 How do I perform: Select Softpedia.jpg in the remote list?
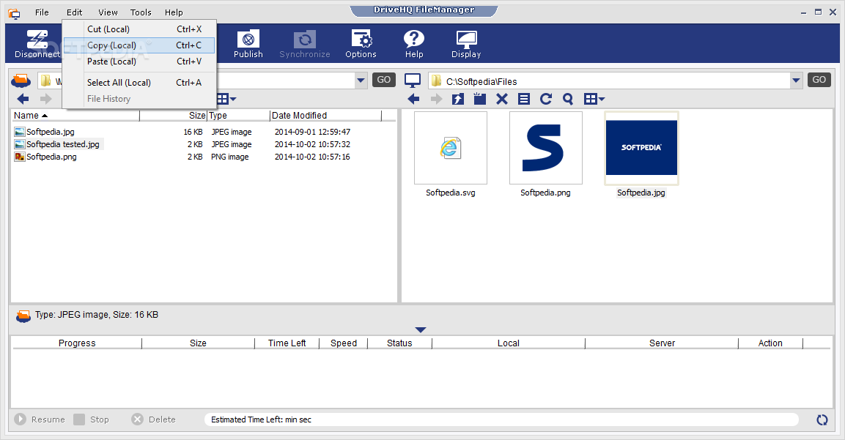click(50, 132)
